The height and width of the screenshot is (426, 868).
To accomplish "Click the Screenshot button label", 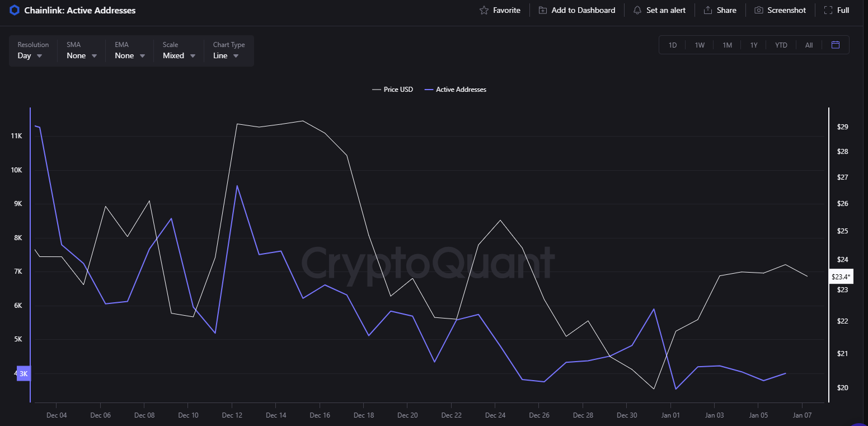I will coord(787,10).
